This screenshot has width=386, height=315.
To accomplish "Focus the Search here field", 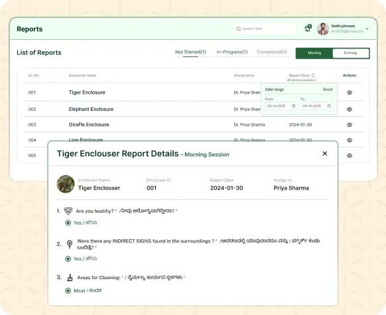I will coord(265,29).
